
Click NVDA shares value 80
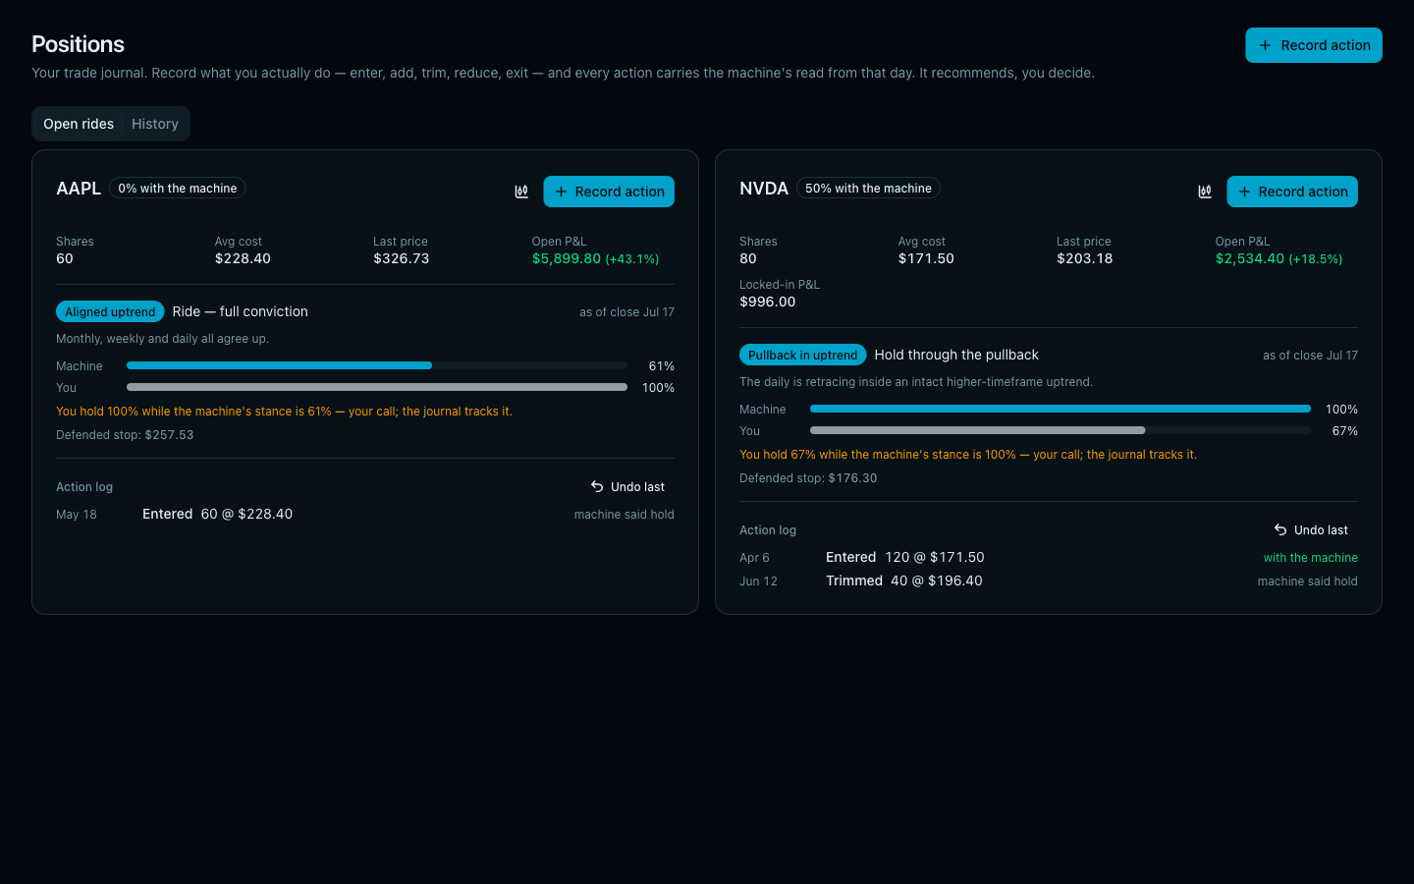748,258
